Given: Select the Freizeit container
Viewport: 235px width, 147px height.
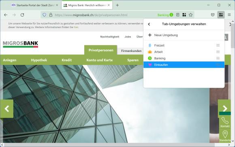Looking at the screenshot, I should pyautogui.click(x=184, y=45).
